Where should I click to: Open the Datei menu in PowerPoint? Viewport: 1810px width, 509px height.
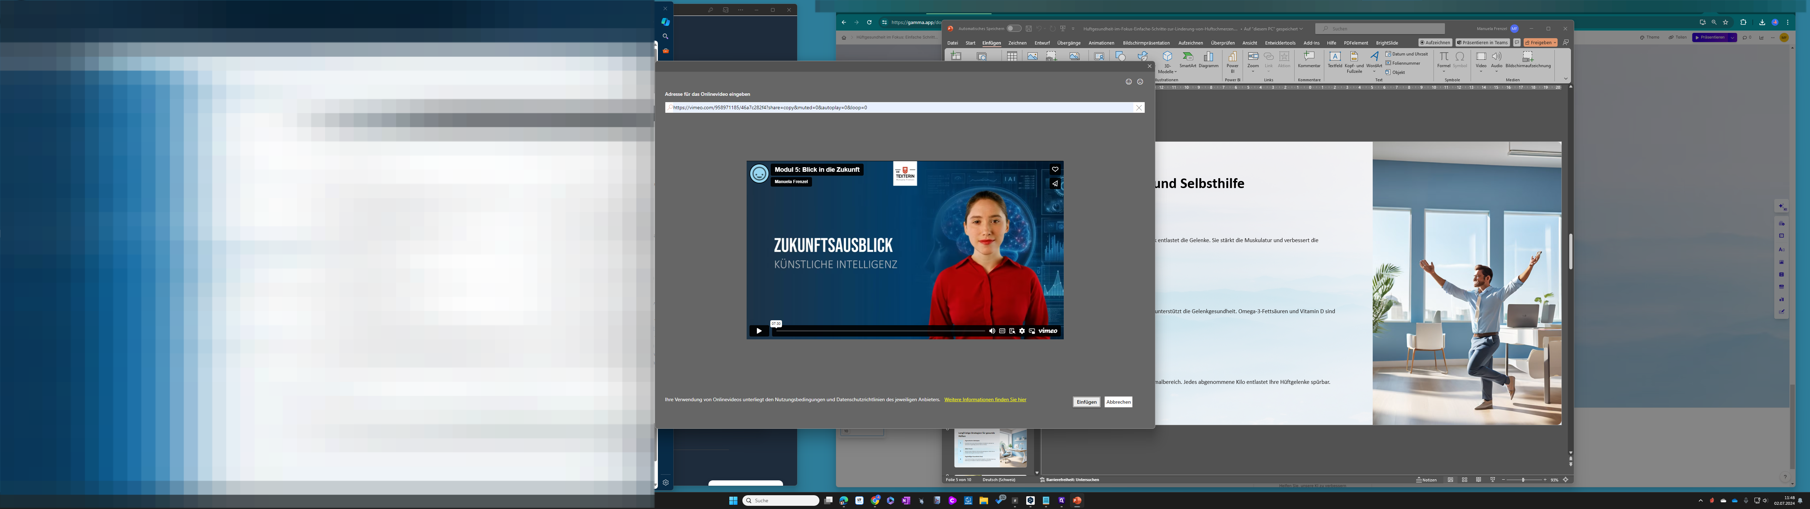[x=953, y=43]
